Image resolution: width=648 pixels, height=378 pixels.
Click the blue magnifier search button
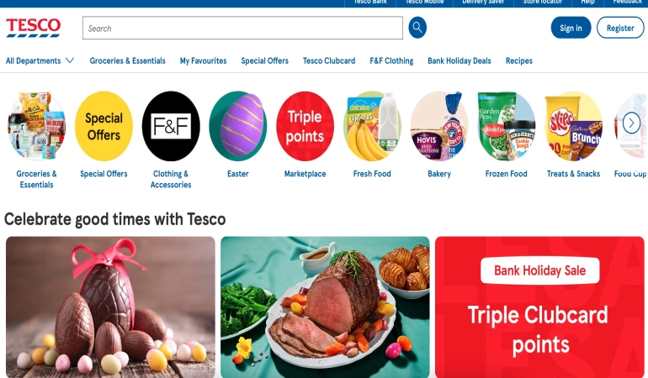pos(417,28)
